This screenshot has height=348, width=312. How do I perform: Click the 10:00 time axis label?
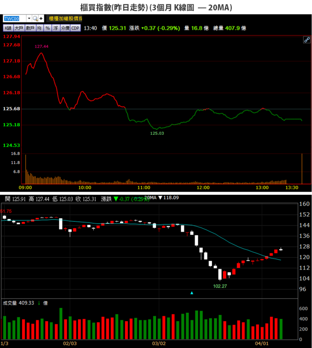tap(84, 188)
